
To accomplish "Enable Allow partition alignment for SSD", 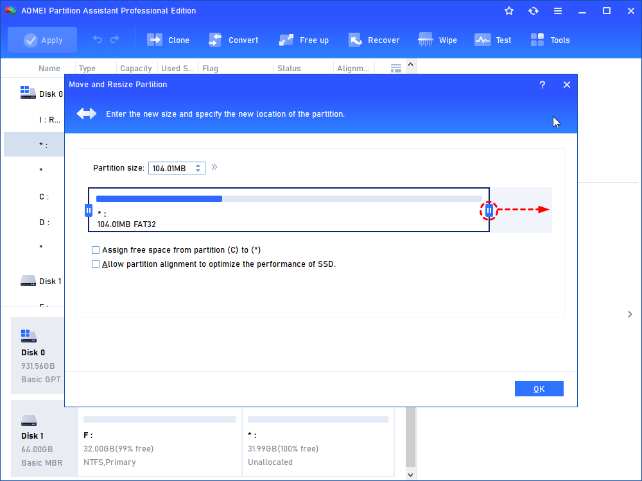I will point(96,264).
